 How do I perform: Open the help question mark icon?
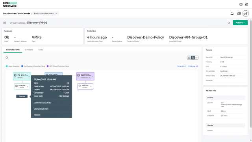click(241, 4)
